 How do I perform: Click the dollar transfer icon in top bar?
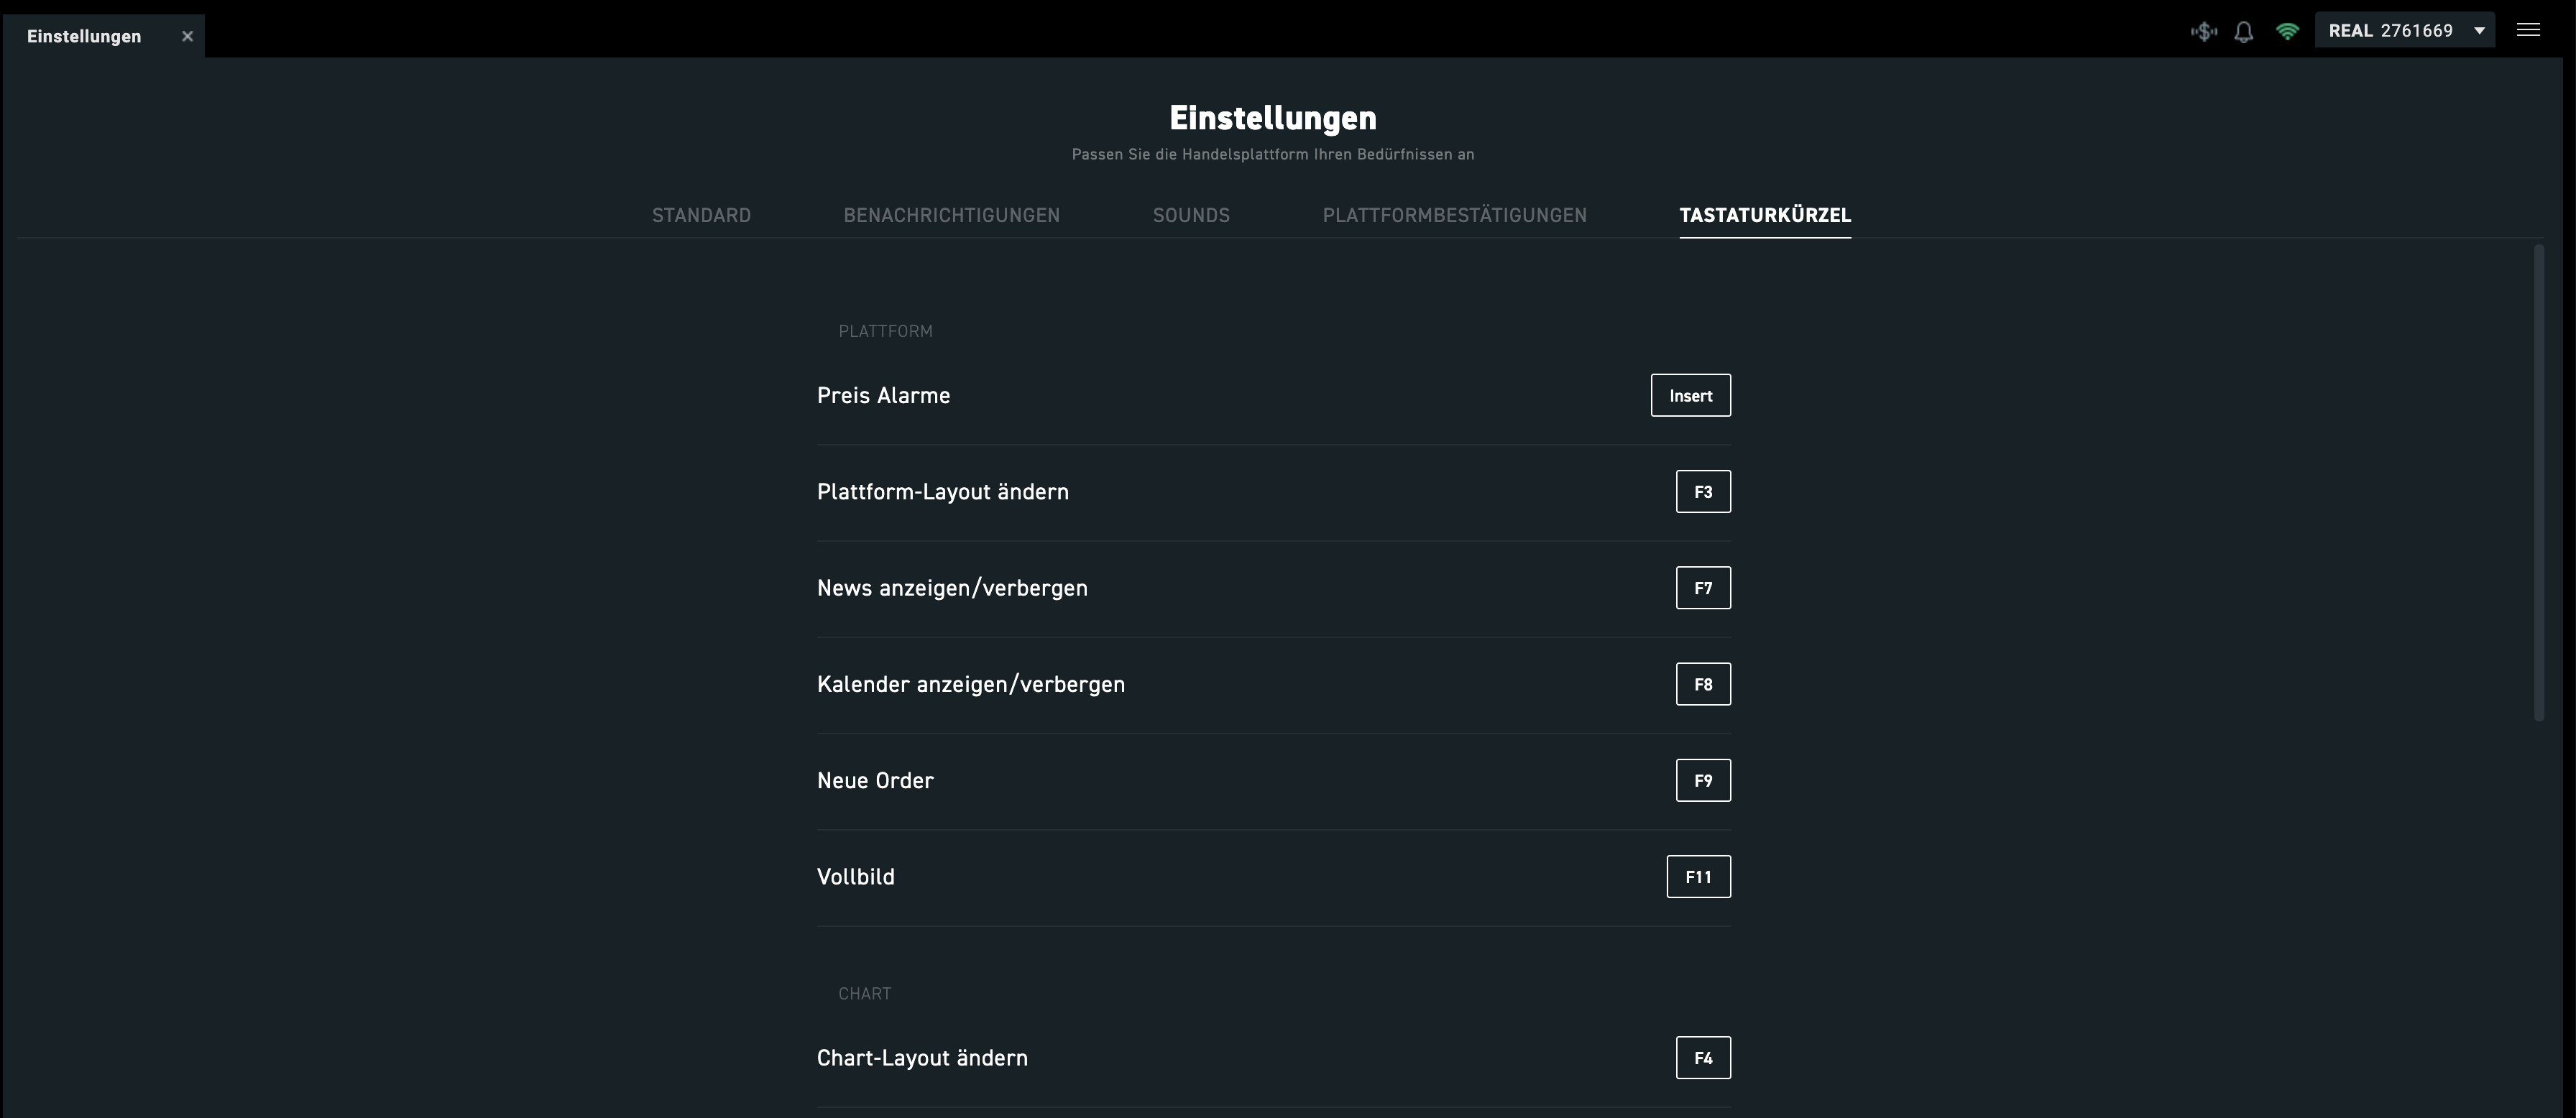2203,31
